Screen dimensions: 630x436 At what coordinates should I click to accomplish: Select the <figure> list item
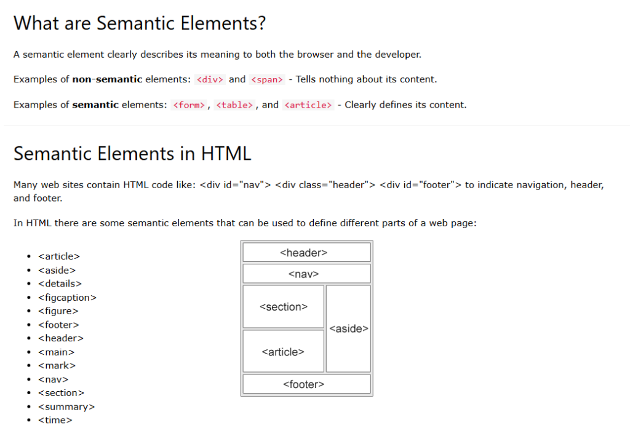click(x=58, y=311)
